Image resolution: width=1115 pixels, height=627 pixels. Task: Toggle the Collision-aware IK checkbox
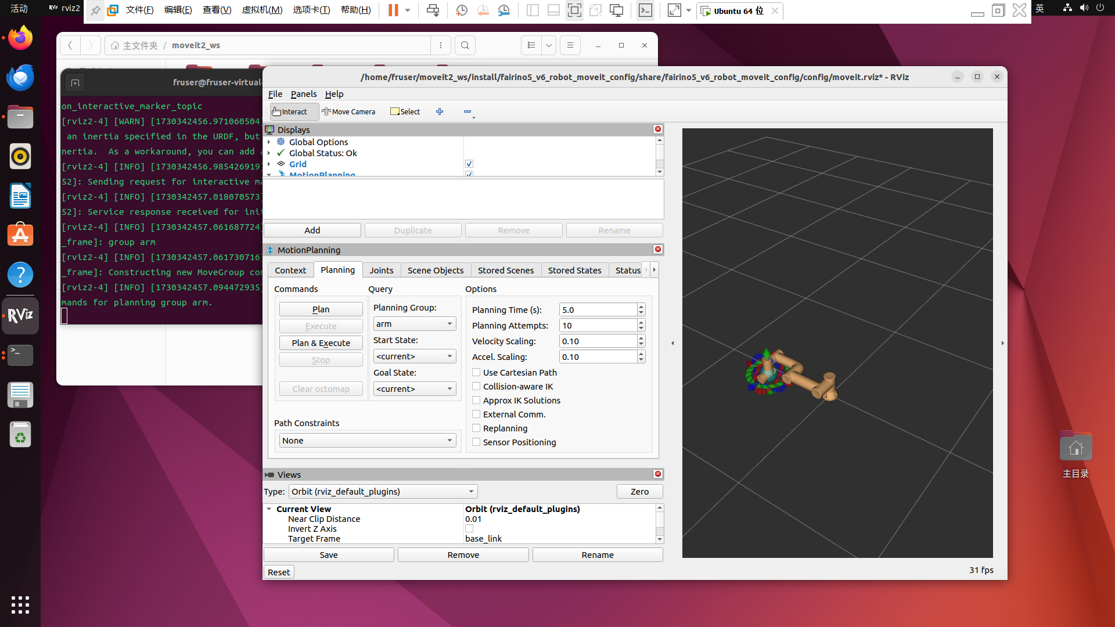coord(476,387)
